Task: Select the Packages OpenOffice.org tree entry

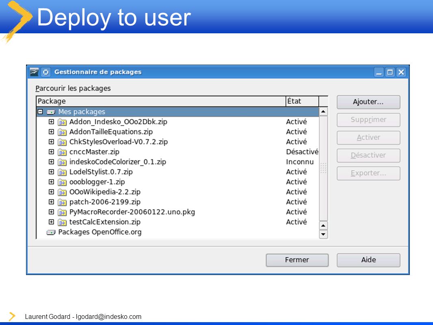Action: (x=100, y=232)
